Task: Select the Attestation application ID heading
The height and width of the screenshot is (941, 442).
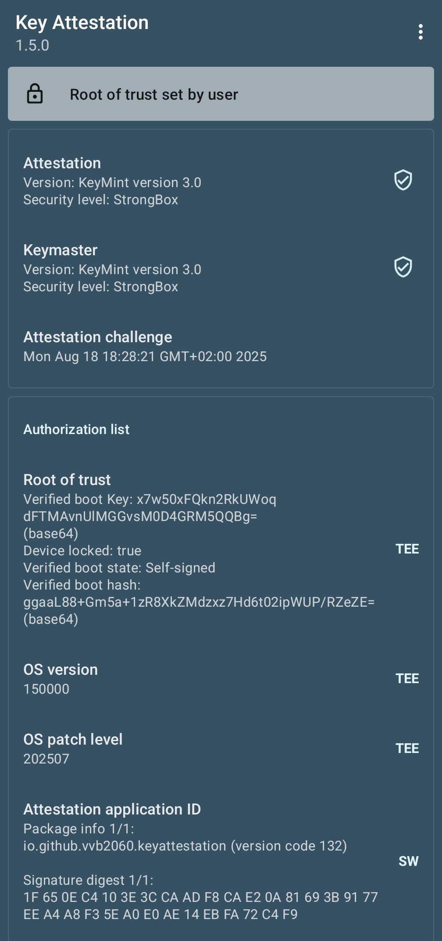Action: pos(112,809)
